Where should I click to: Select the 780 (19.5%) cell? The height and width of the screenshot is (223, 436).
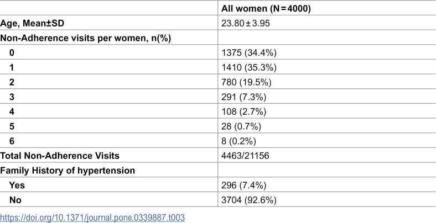[x=246, y=82]
